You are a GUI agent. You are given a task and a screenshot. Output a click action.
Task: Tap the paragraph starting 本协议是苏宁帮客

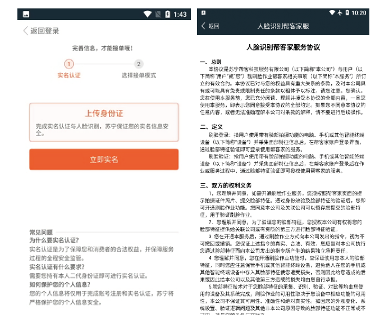(283, 90)
